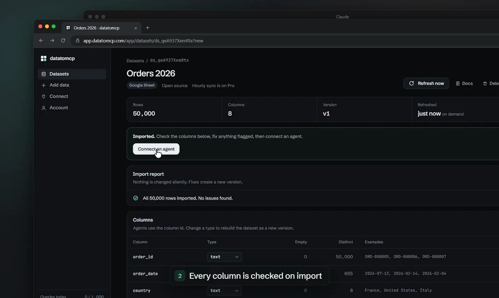Select the order_id column name
This screenshot has width=499, height=298.
tap(143, 257)
